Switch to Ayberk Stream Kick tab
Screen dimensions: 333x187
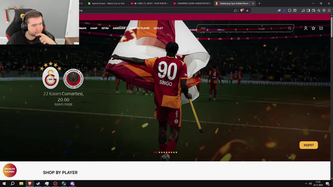pos(107,3)
